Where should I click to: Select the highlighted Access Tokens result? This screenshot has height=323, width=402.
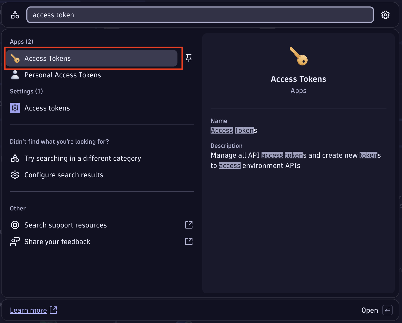pos(92,58)
